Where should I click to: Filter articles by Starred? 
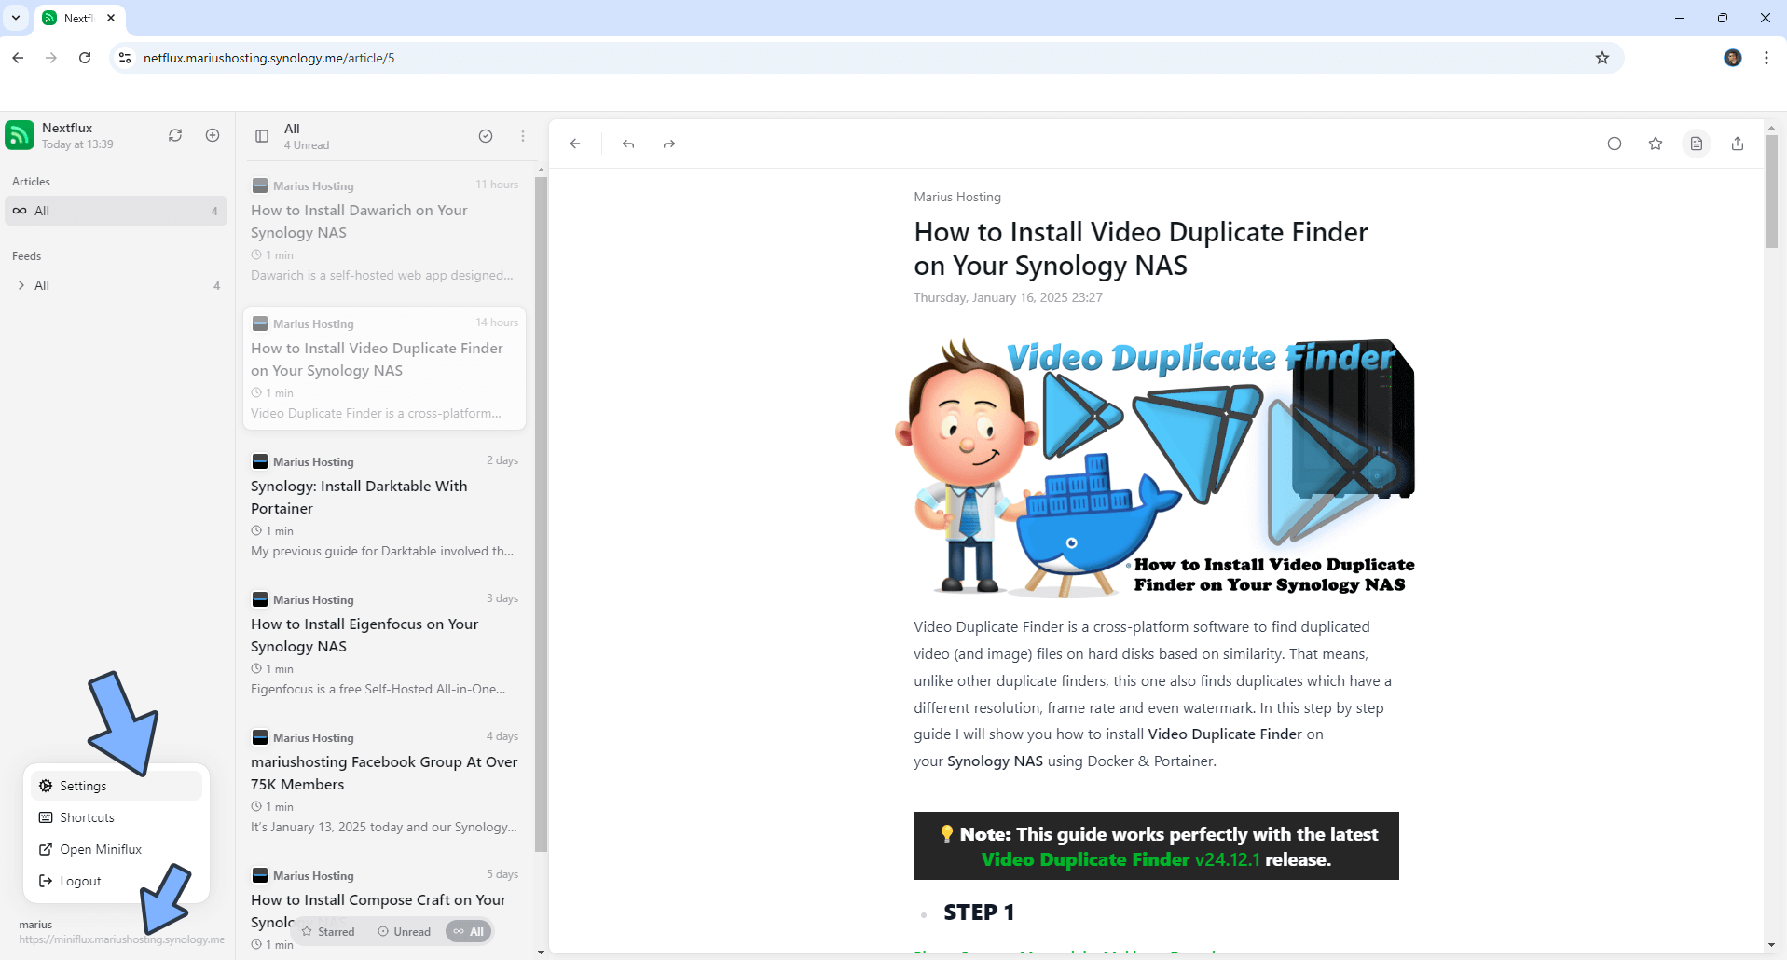328,931
